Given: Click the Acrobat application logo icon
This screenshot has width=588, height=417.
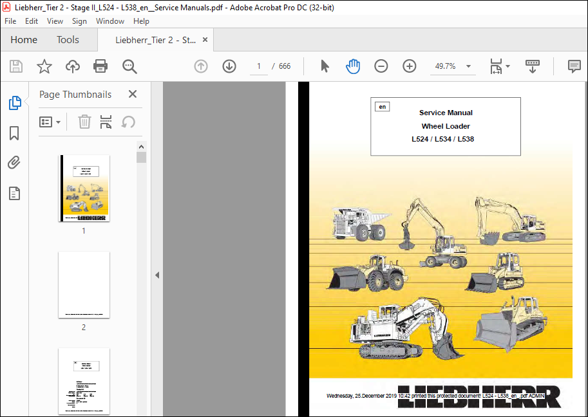Looking at the screenshot, I should (x=6, y=7).
